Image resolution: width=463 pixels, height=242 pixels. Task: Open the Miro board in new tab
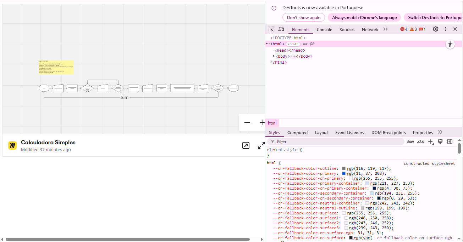pyautogui.click(x=246, y=145)
